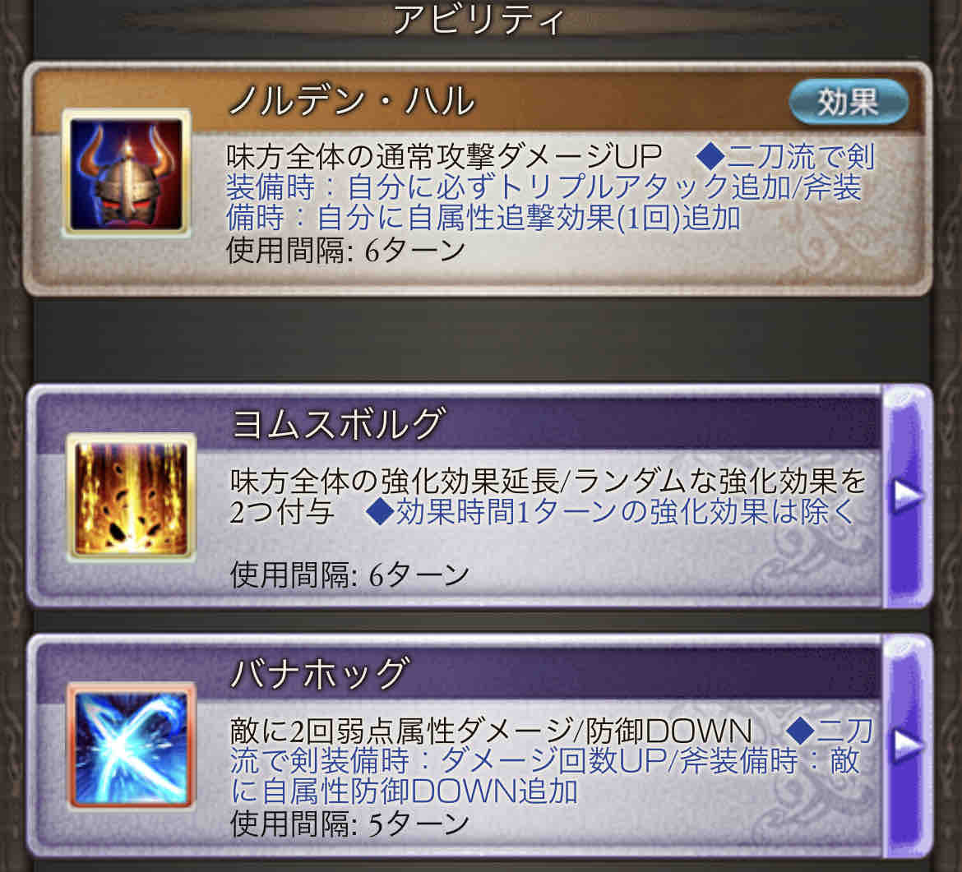
Task: Tap the golden flame Jomsborg icon
Action: pos(131,497)
